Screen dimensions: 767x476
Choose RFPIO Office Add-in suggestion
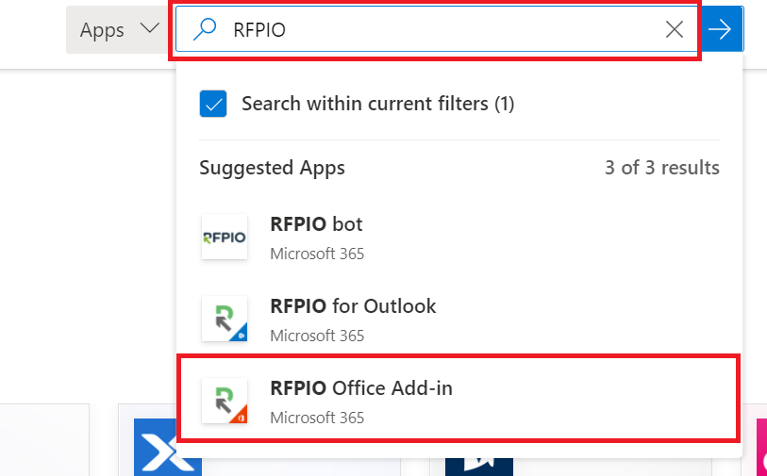[459, 399]
